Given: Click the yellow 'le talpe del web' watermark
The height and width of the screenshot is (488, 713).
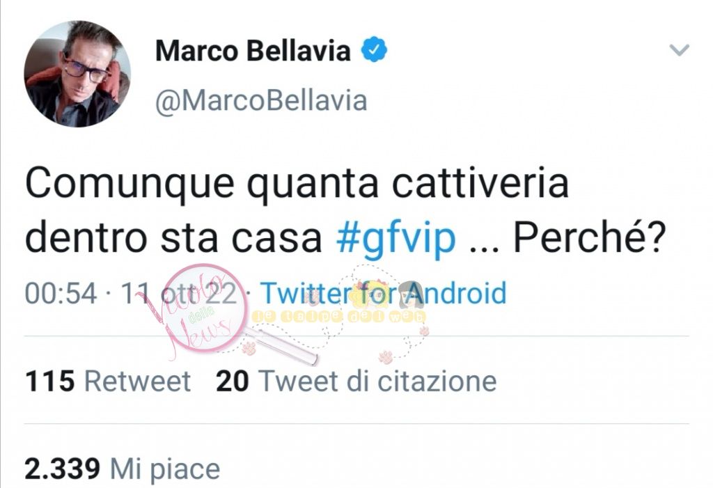Looking at the screenshot, I should tap(339, 317).
